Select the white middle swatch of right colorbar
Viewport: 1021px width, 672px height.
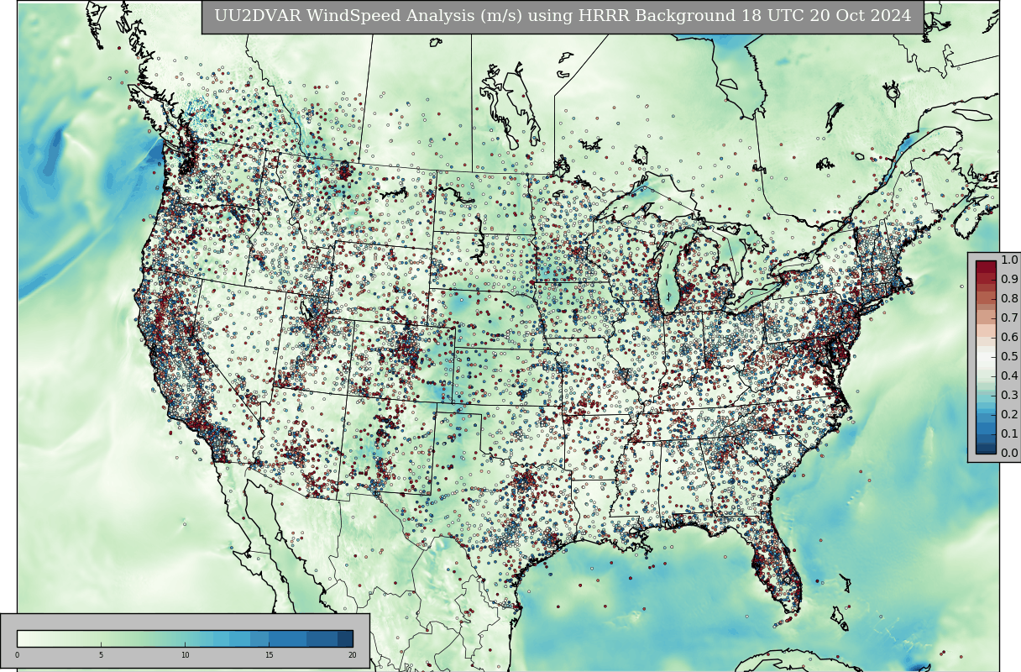(986, 357)
